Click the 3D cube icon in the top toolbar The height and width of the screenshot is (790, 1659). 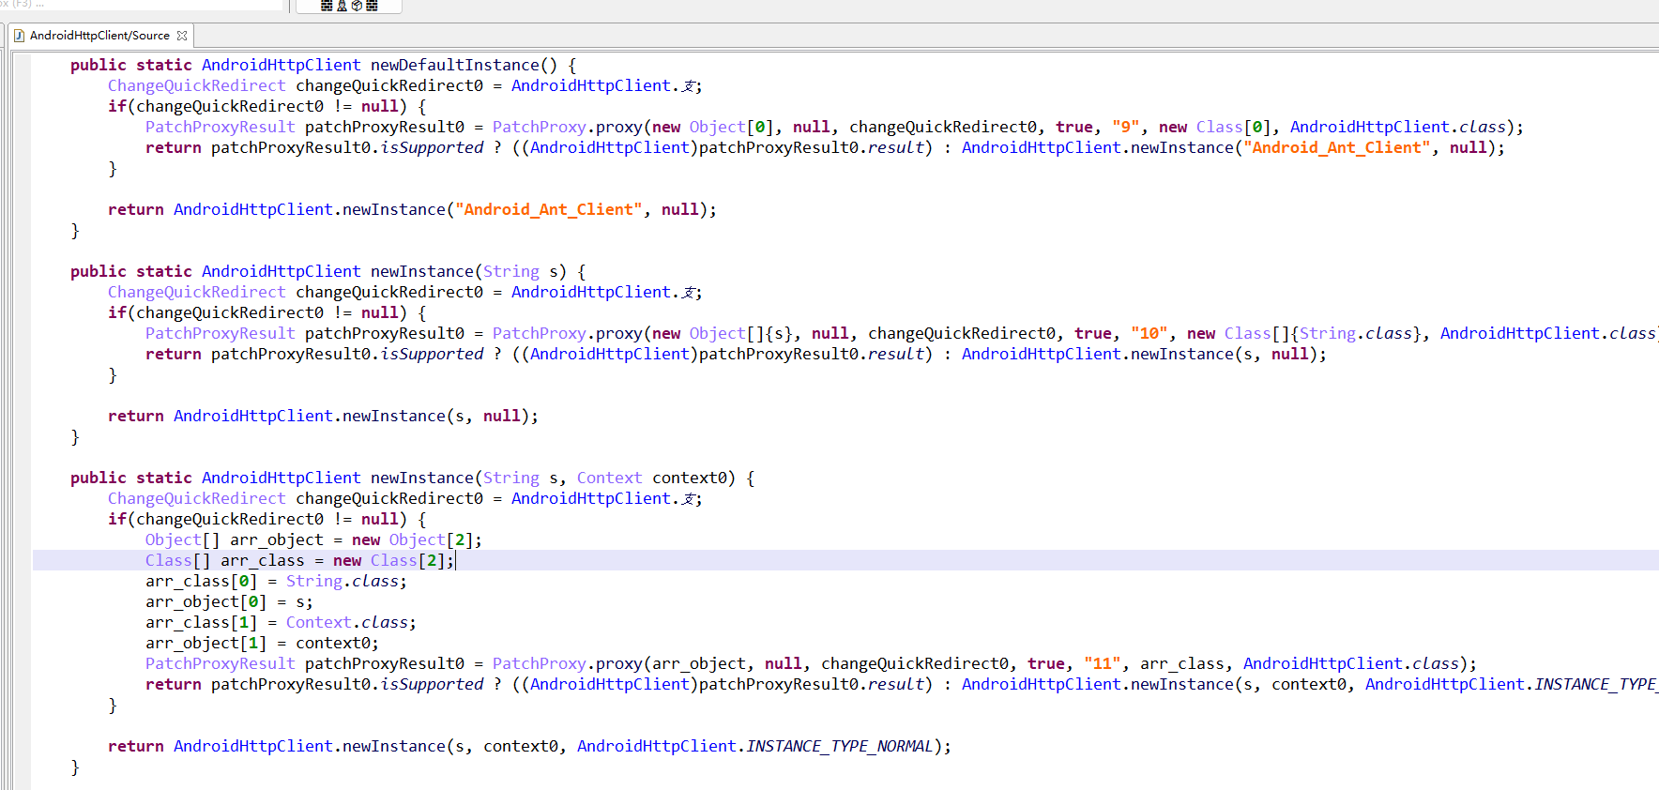[357, 6]
